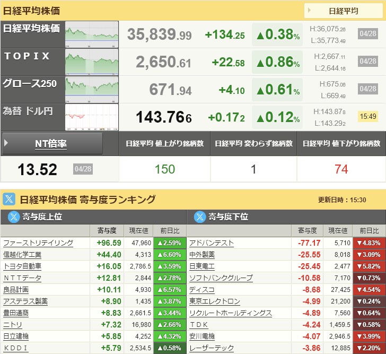386x354 pixels.
Task: Click the NT倍率 value 13.52
Action: 38,169
